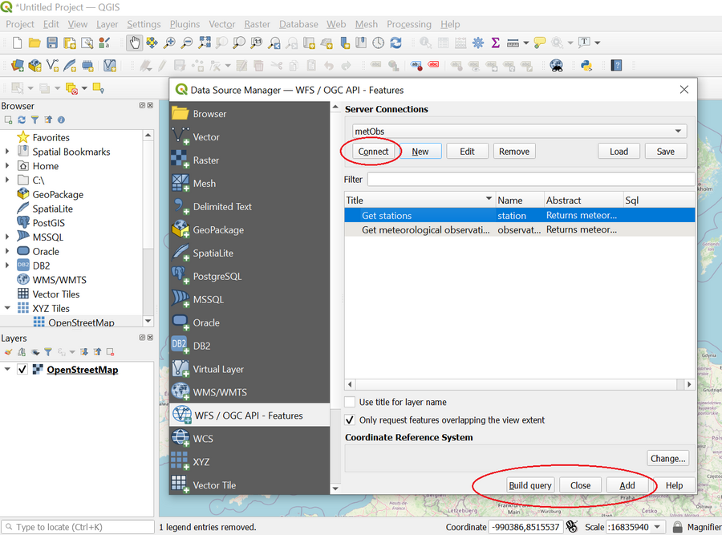Click the Zoom In magnifier tool
Screen dimensions: 722x535
click(x=169, y=43)
